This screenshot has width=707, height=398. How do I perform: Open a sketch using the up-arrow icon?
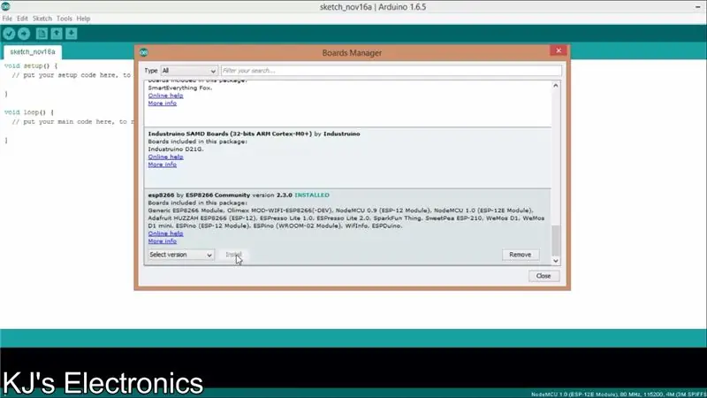[x=57, y=34]
